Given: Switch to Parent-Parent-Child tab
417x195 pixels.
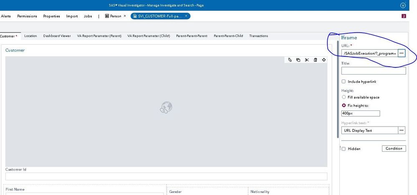Looking at the screenshot, I should [x=228, y=36].
